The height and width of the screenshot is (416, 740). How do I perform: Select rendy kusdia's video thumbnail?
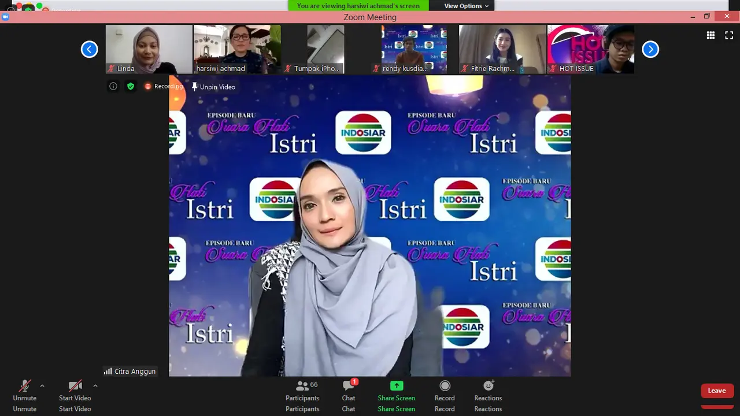pos(414,49)
